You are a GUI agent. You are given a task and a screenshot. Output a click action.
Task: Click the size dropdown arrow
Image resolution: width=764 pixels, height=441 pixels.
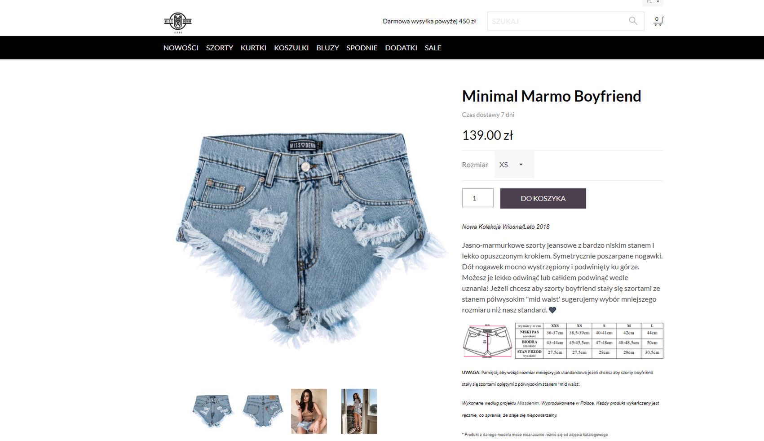coord(521,165)
